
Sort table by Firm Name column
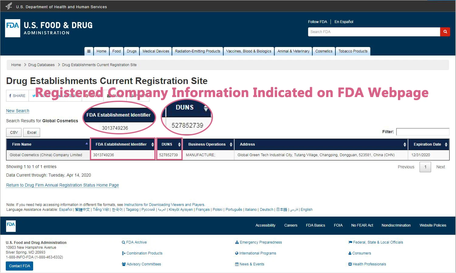(x=49, y=144)
